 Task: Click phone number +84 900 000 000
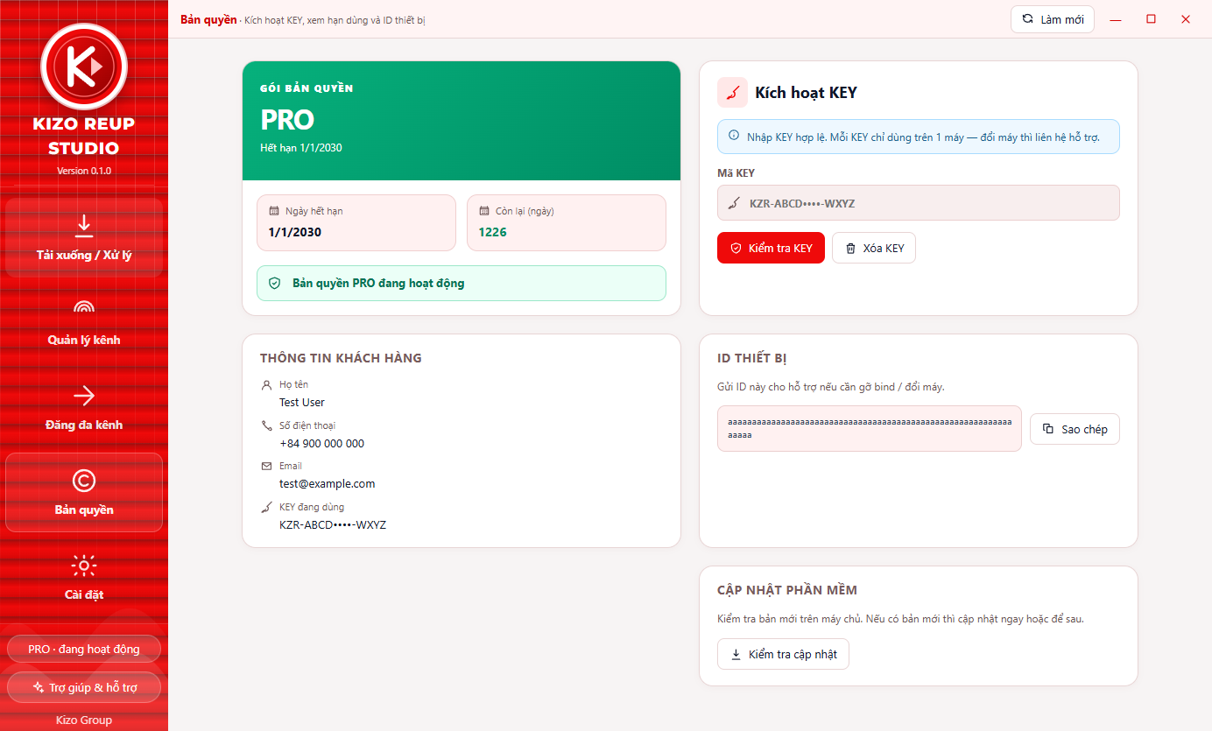tap(321, 443)
